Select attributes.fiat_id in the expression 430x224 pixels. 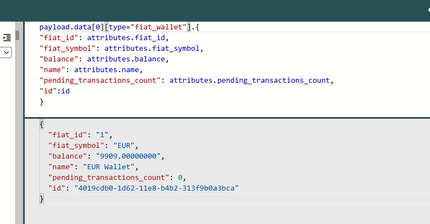(126, 38)
